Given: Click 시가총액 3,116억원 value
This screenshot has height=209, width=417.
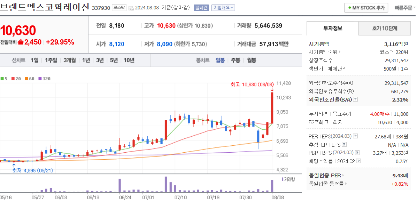Looking at the screenshot, I should (x=396, y=44).
